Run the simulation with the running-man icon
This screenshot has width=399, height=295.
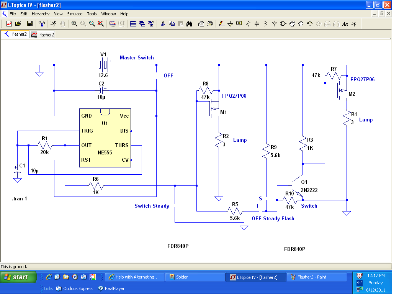54,24
